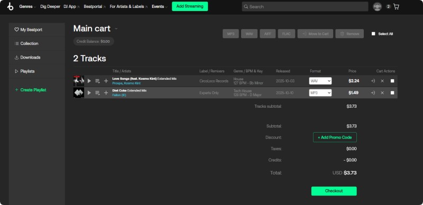Open Love Songs album artwork thumbnail

click(x=78, y=81)
